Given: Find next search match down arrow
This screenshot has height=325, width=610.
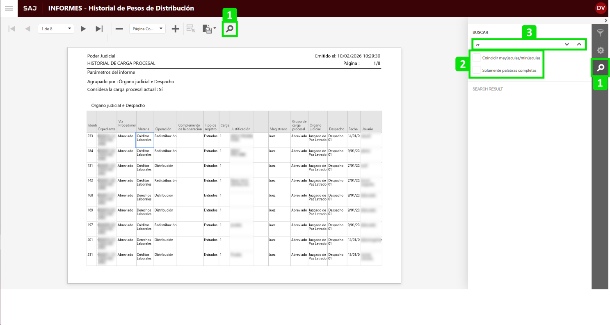Looking at the screenshot, I should pos(567,44).
